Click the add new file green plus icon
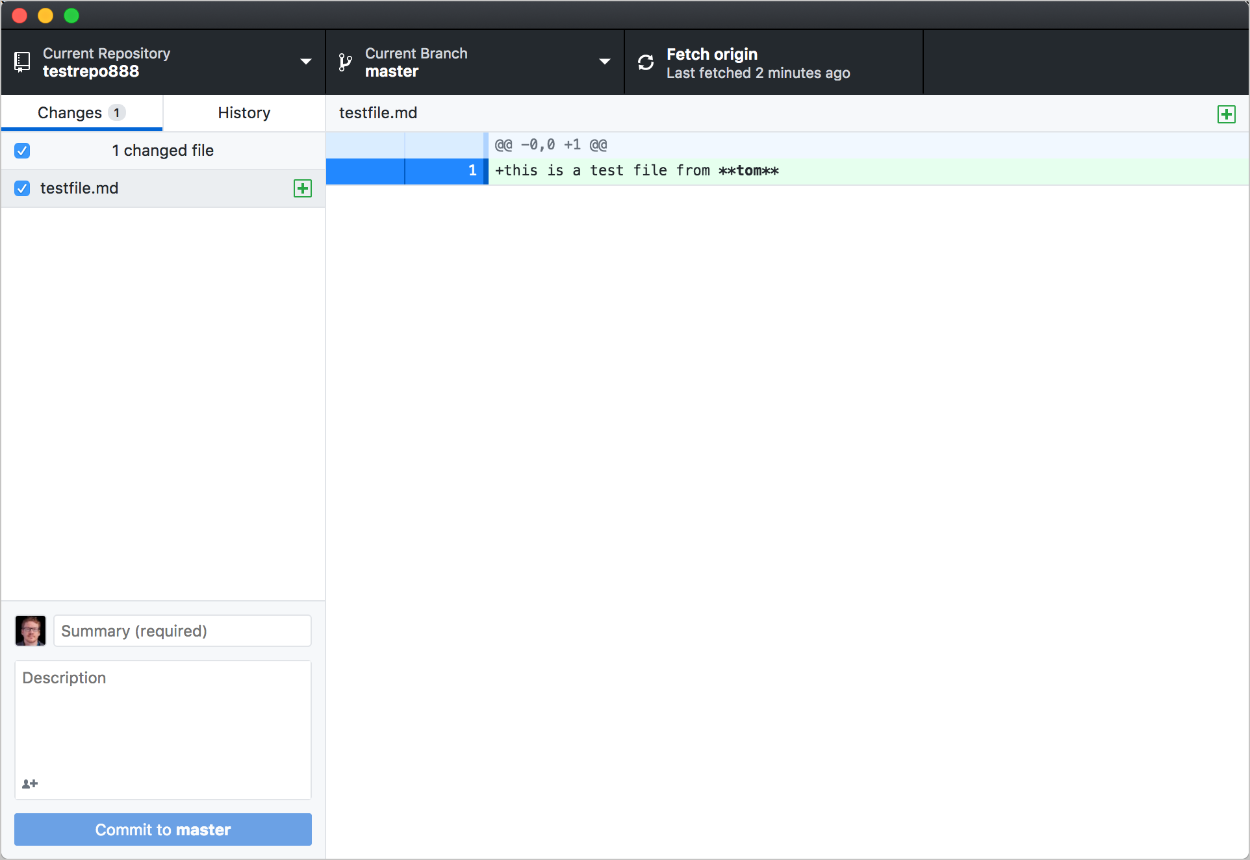 pos(1226,114)
